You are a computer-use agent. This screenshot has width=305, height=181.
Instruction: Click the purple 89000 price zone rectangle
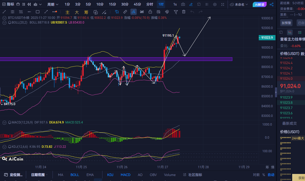coord(131,59)
